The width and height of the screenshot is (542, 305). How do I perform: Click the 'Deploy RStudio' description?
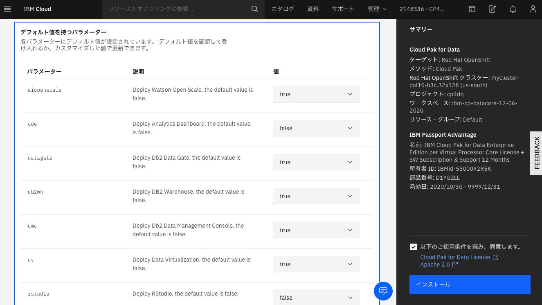185,294
